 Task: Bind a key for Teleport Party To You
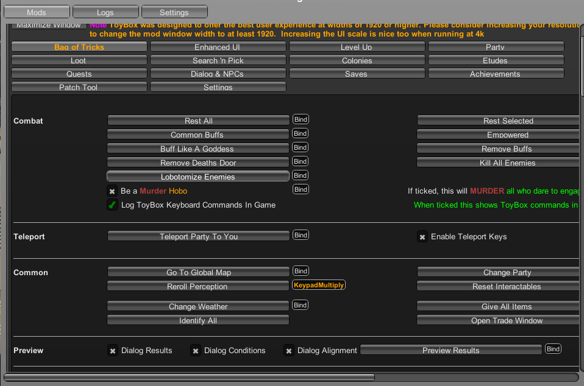301,235
